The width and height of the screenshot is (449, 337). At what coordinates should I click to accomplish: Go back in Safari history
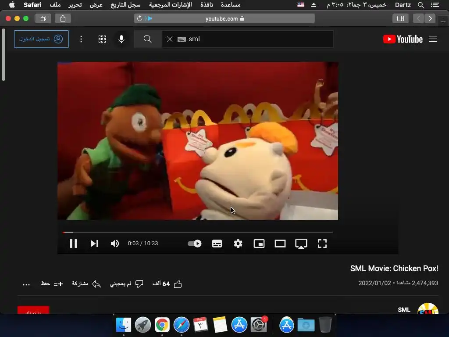click(418, 18)
